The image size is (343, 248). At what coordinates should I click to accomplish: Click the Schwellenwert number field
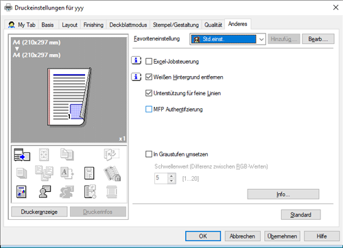tap(161, 178)
